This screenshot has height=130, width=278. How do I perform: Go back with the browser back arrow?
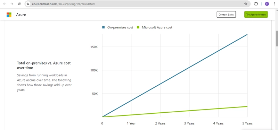coord(5,4)
